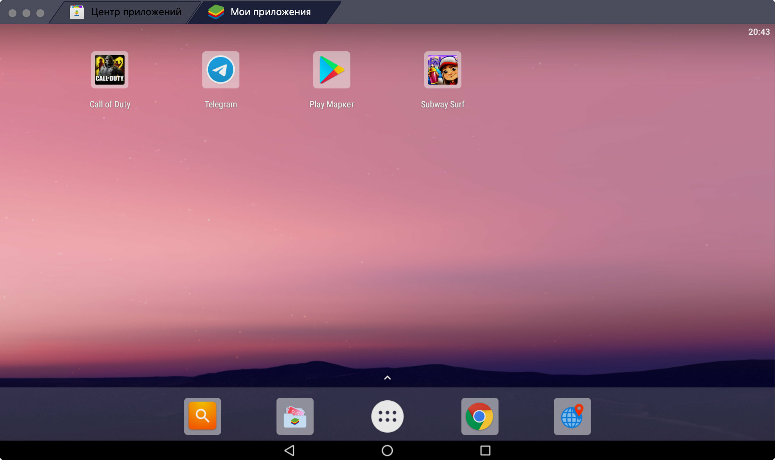Open the BlueStacks media folder dock icon
This screenshot has width=775, height=460.
pos(295,416)
